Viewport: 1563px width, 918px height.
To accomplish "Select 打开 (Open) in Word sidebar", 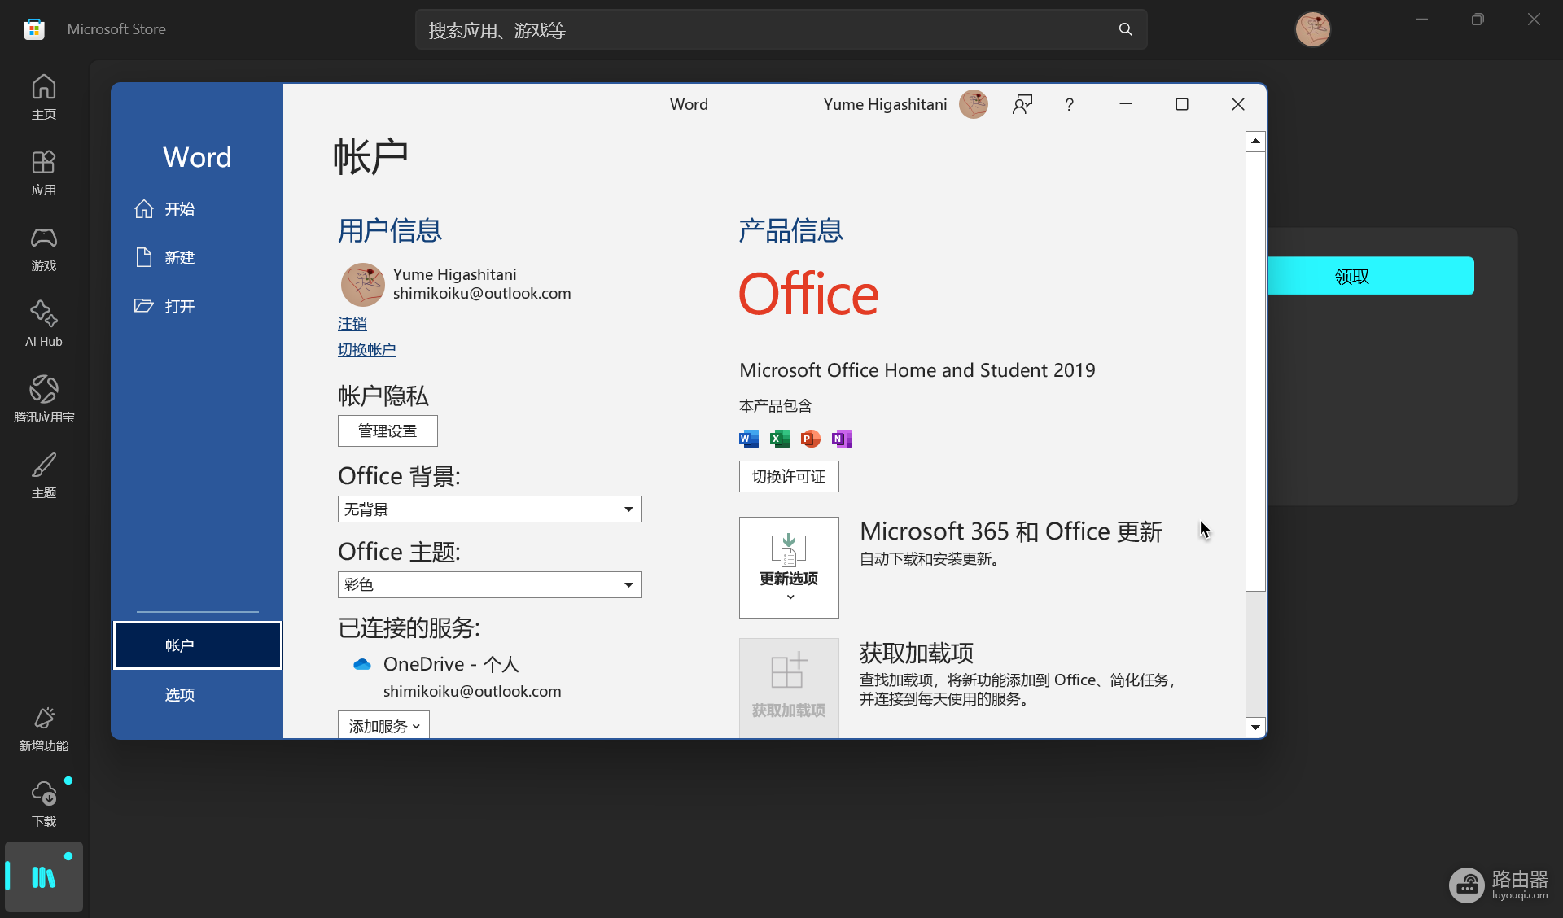I will (197, 307).
